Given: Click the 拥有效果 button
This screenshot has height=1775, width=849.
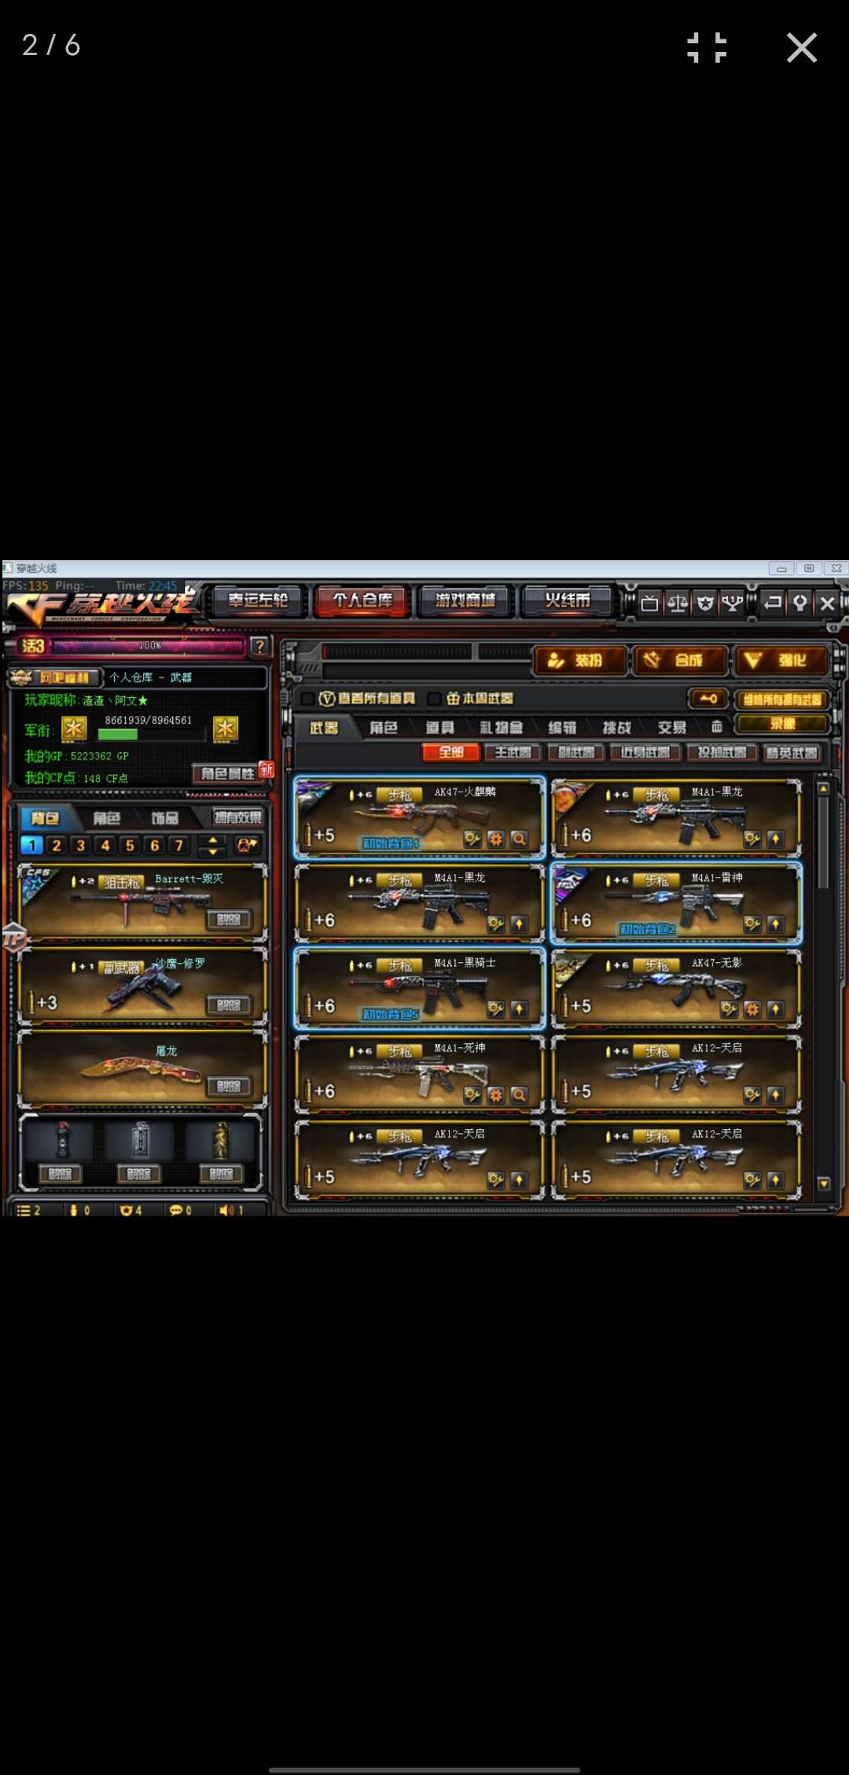Looking at the screenshot, I should [237, 818].
